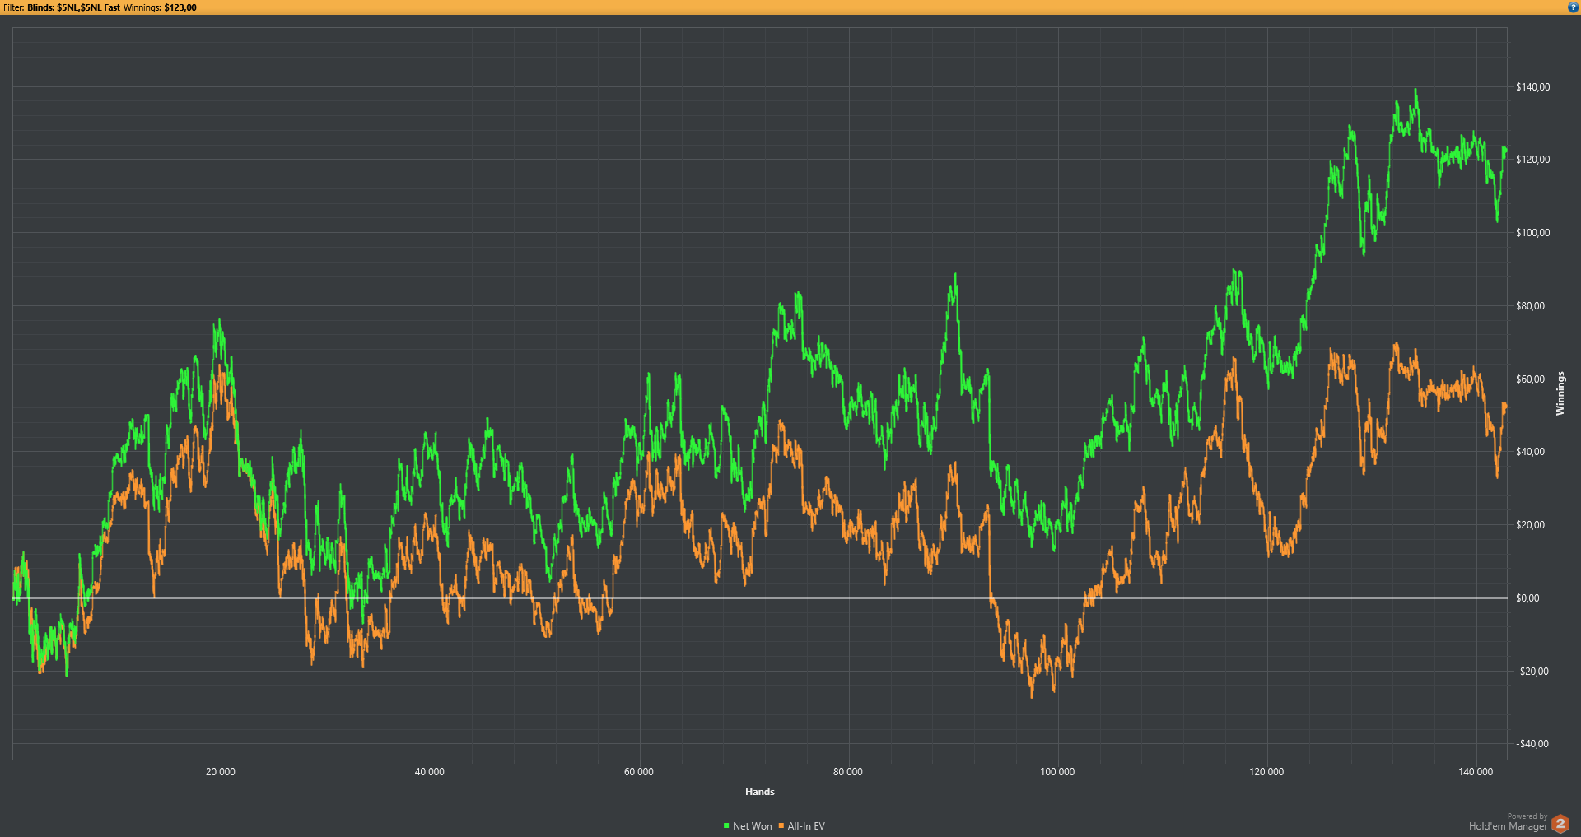Screen dimensions: 1581x837
Task: Click the -$40,00 y-axis label
Action: click(1532, 744)
